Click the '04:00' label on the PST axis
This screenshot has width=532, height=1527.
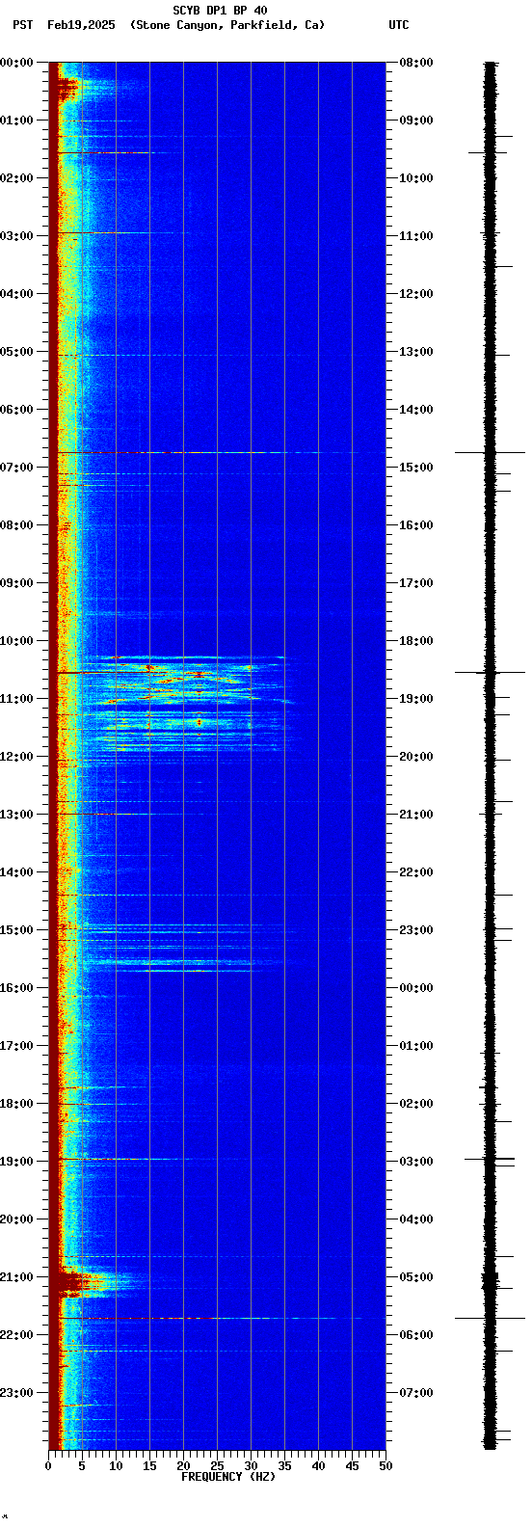point(17,294)
